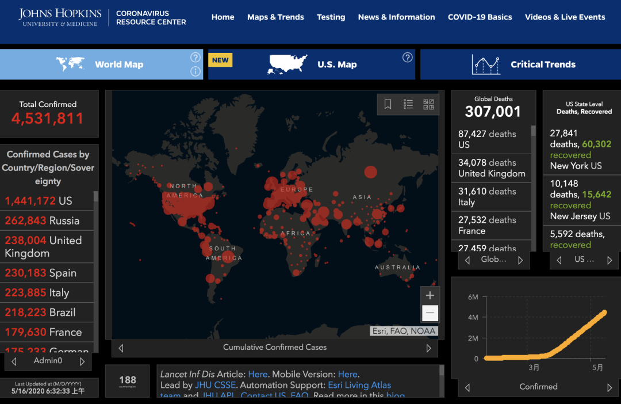The height and width of the screenshot is (404, 621).
Task: Open the Maps & Trends menu
Action: point(275,17)
